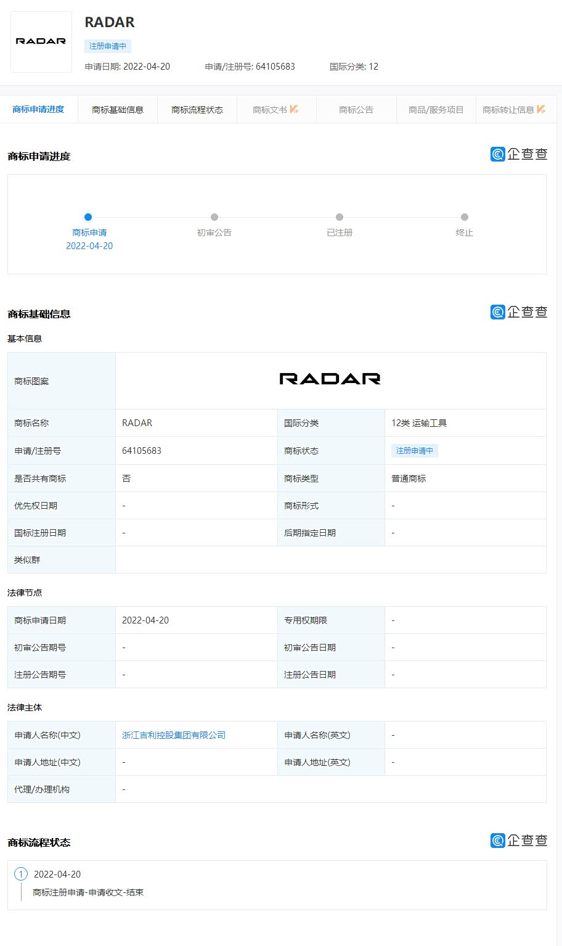
Task: Open the 商标转让信息 VIP tab
Action: point(514,110)
